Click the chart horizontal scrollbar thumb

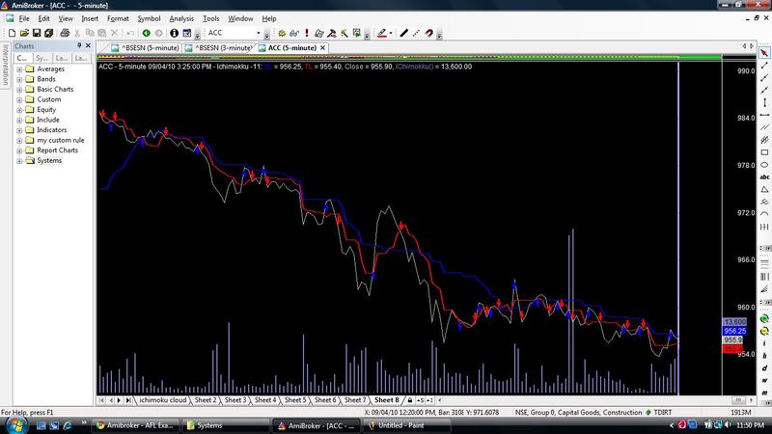click(737, 400)
